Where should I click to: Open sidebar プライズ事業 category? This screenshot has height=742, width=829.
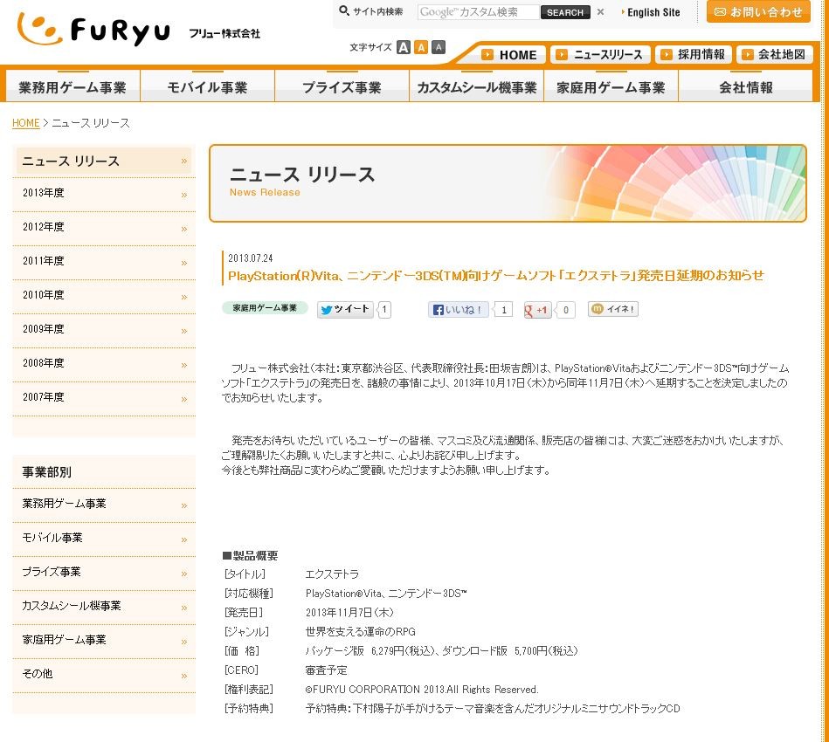[x=104, y=573]
